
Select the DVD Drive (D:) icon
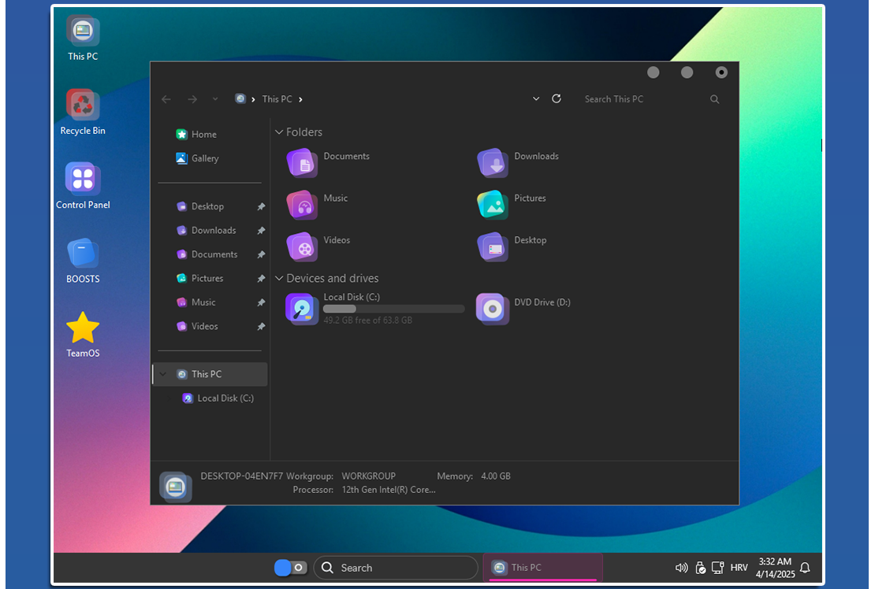pyautogui.click(x=493, y=309)
